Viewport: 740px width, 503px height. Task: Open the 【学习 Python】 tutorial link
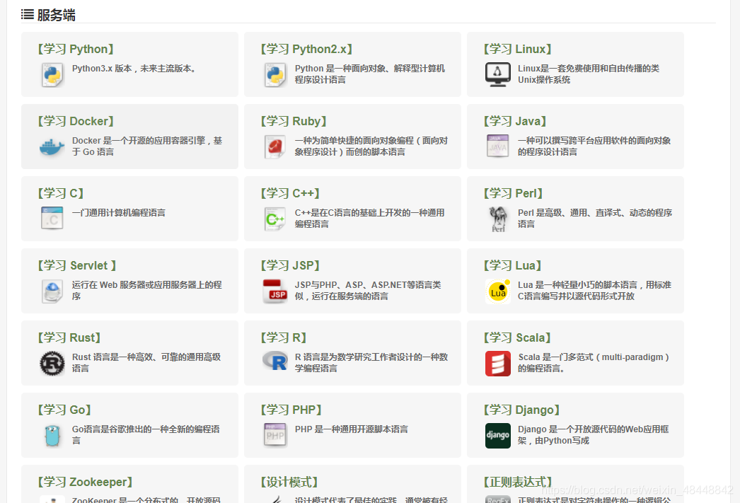[76, 49]
